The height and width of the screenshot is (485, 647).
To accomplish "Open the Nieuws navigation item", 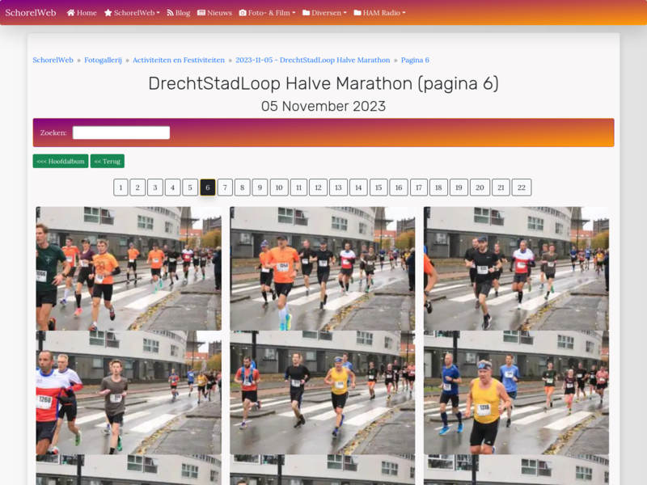I will click(x=214, y=13).
